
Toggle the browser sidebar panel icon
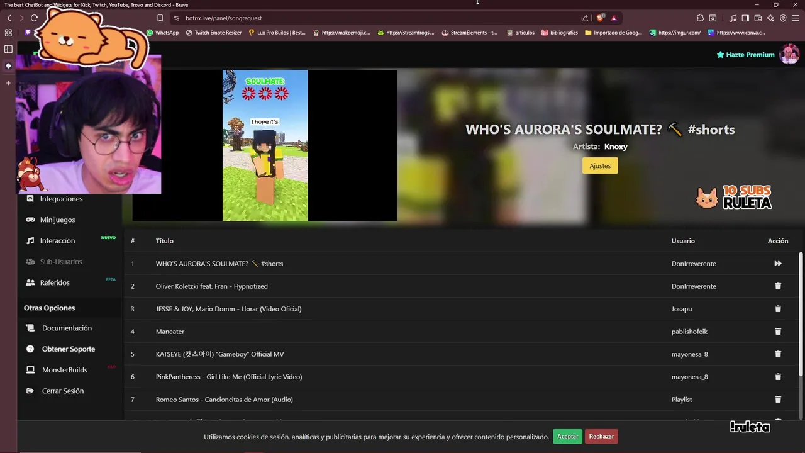tap(745, 18)
